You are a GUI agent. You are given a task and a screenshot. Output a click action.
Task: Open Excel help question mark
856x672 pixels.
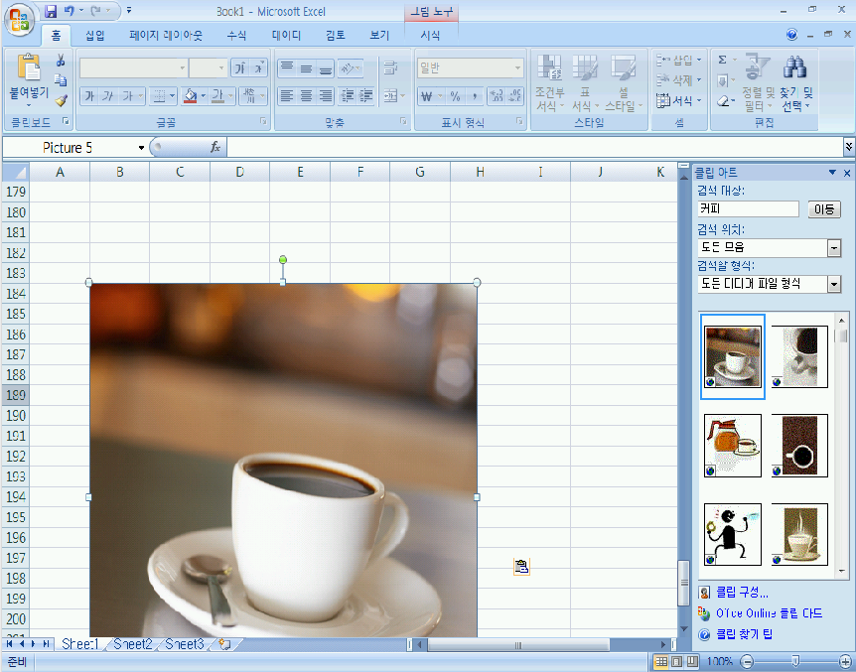pos(791,35)
